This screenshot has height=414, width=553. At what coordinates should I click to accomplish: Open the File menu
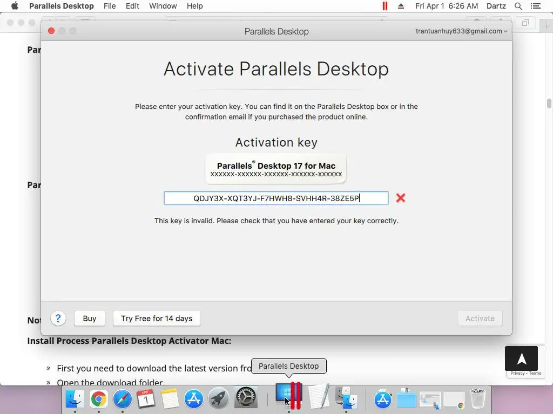(110, 6)
